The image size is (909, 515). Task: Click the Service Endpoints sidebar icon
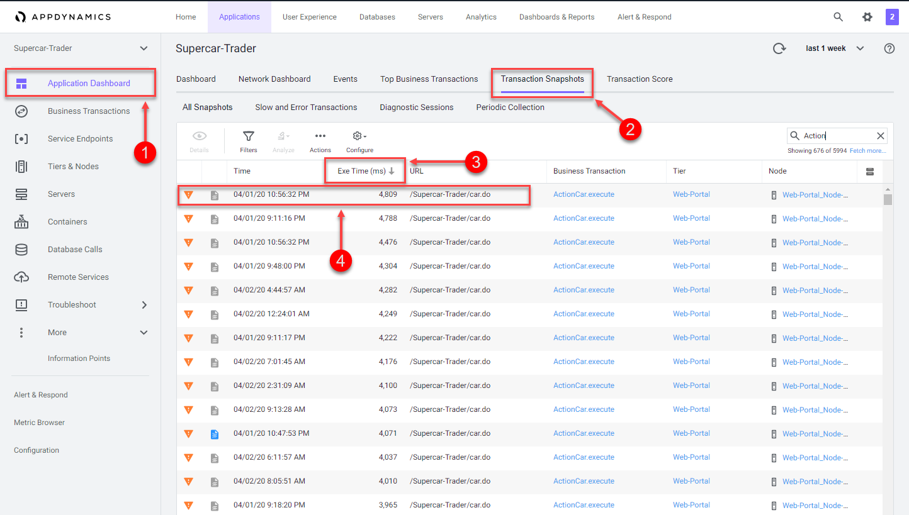21,139
